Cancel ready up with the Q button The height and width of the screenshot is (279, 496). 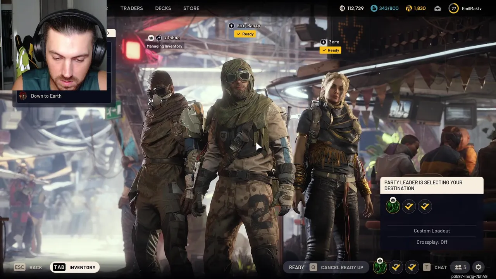click(x=336, y=267)
